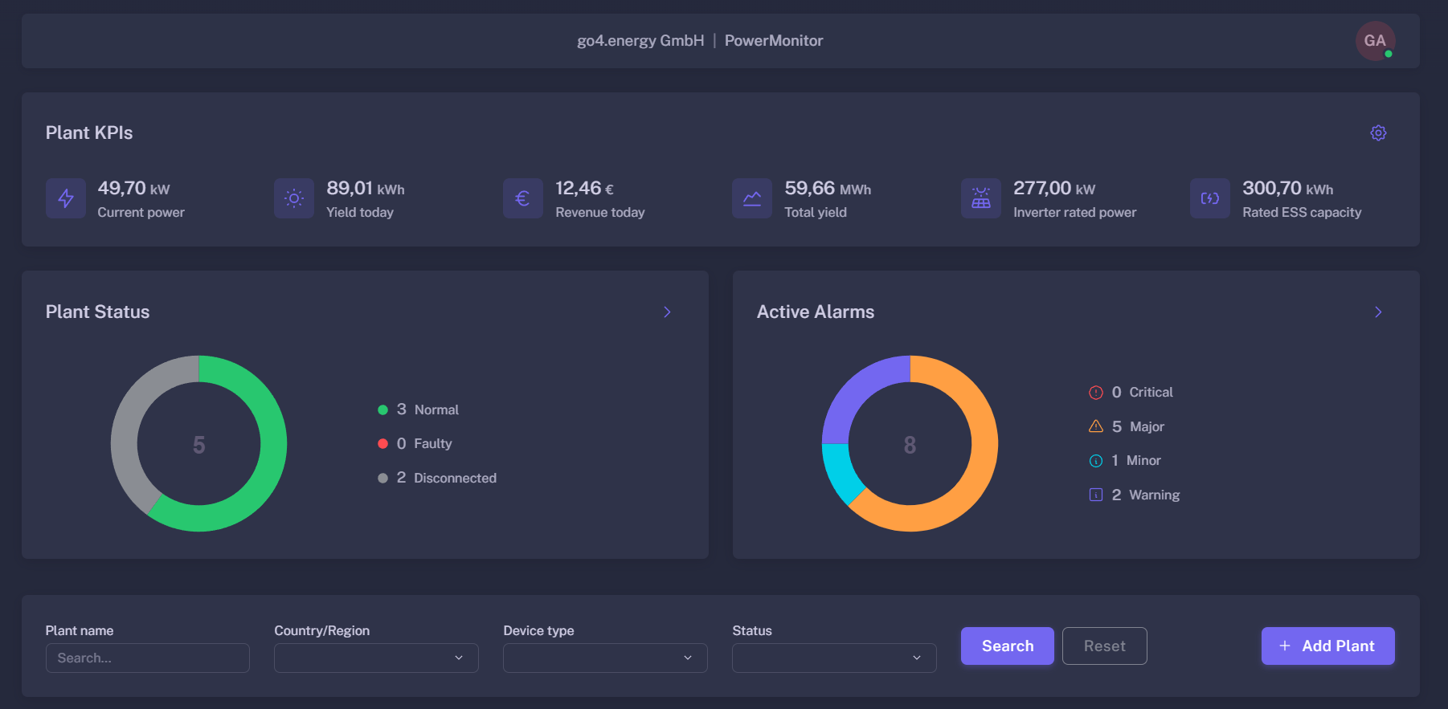Image resolution: width=1448 pixels, height=709 pixels.
Task: Click the Plant KPIs heading
Action: [x=89, y=133]
